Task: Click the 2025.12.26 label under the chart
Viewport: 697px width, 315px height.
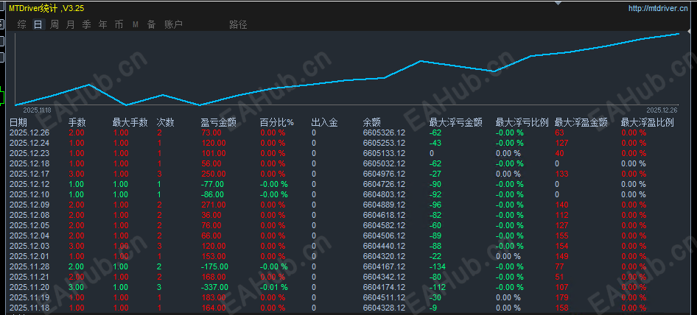Action: [662, 110]
